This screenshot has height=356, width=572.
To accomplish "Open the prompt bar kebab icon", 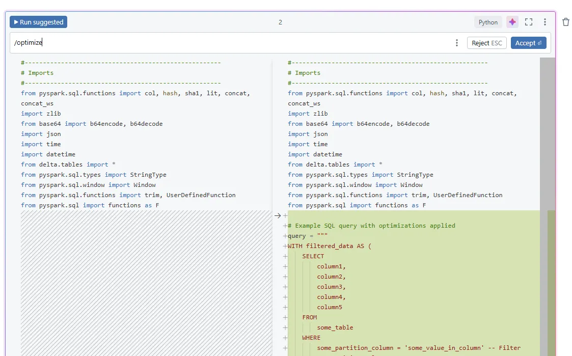I will (x=456, y=43).
